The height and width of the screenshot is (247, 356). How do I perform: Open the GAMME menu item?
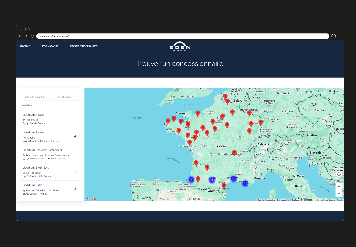coord(25,46)
